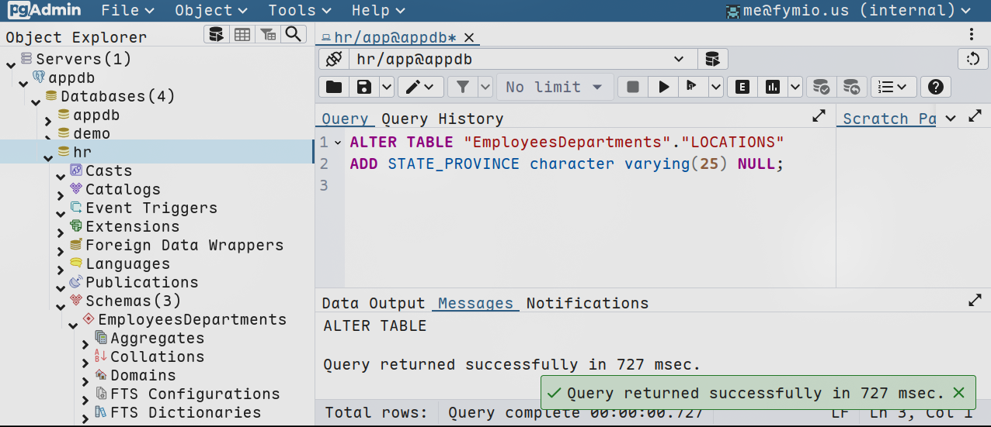
Task: Execute the query with the play button
Action: (x=663, y=87)
